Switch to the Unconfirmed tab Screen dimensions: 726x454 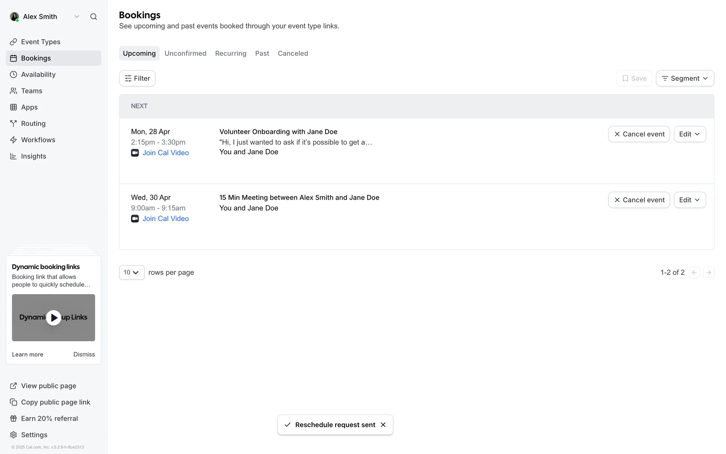(185, 53)
